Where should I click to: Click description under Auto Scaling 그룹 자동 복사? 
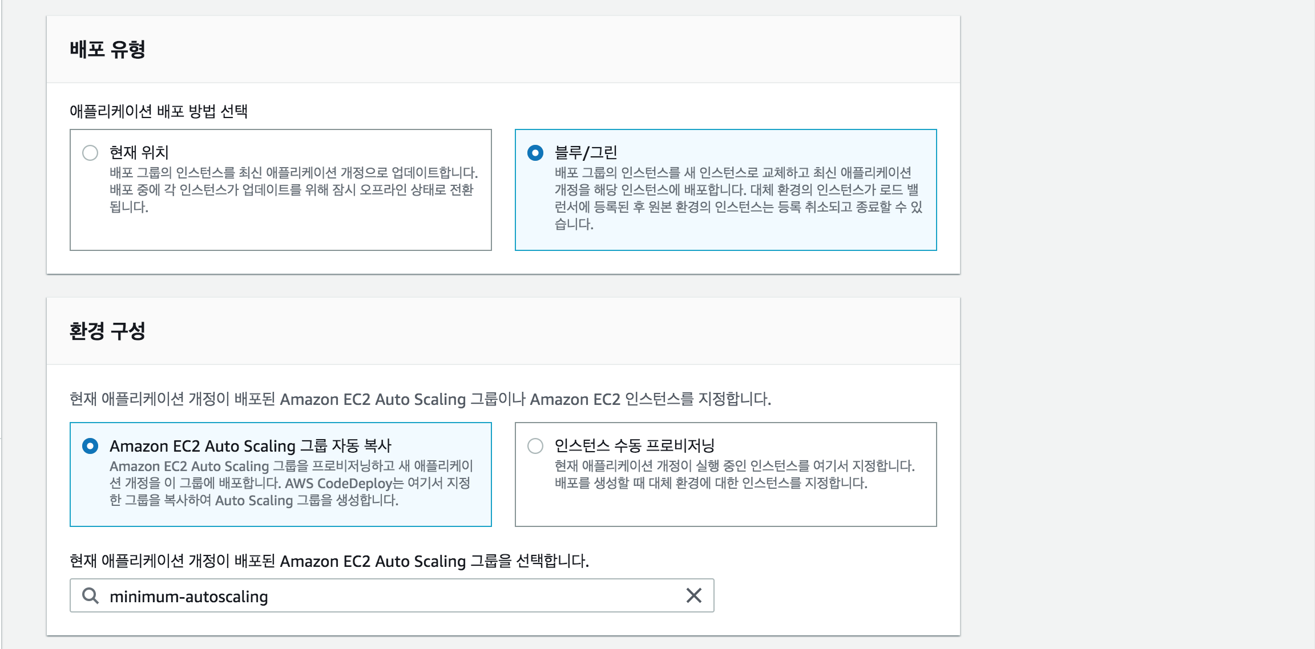[x=290, y=483]
